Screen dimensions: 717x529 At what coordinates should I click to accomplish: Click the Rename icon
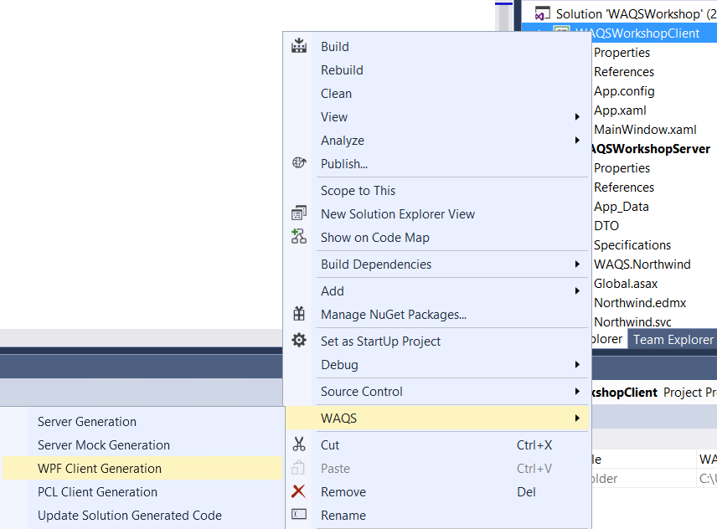tap(299, 515)
